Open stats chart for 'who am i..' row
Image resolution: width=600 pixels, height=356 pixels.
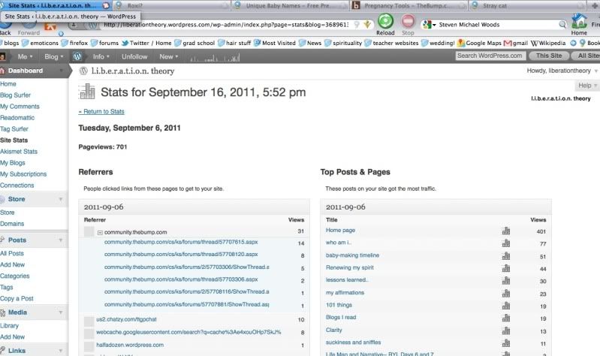506,243
